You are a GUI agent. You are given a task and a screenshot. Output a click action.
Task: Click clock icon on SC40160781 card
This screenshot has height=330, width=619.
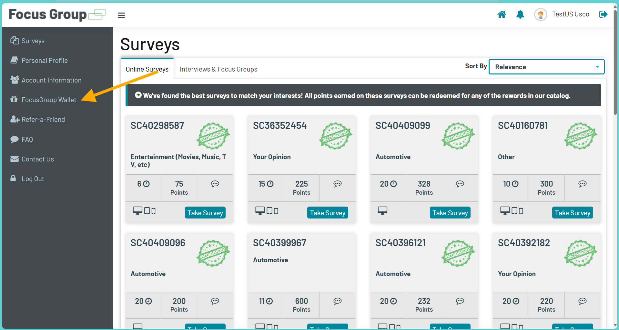click(515, 184)
